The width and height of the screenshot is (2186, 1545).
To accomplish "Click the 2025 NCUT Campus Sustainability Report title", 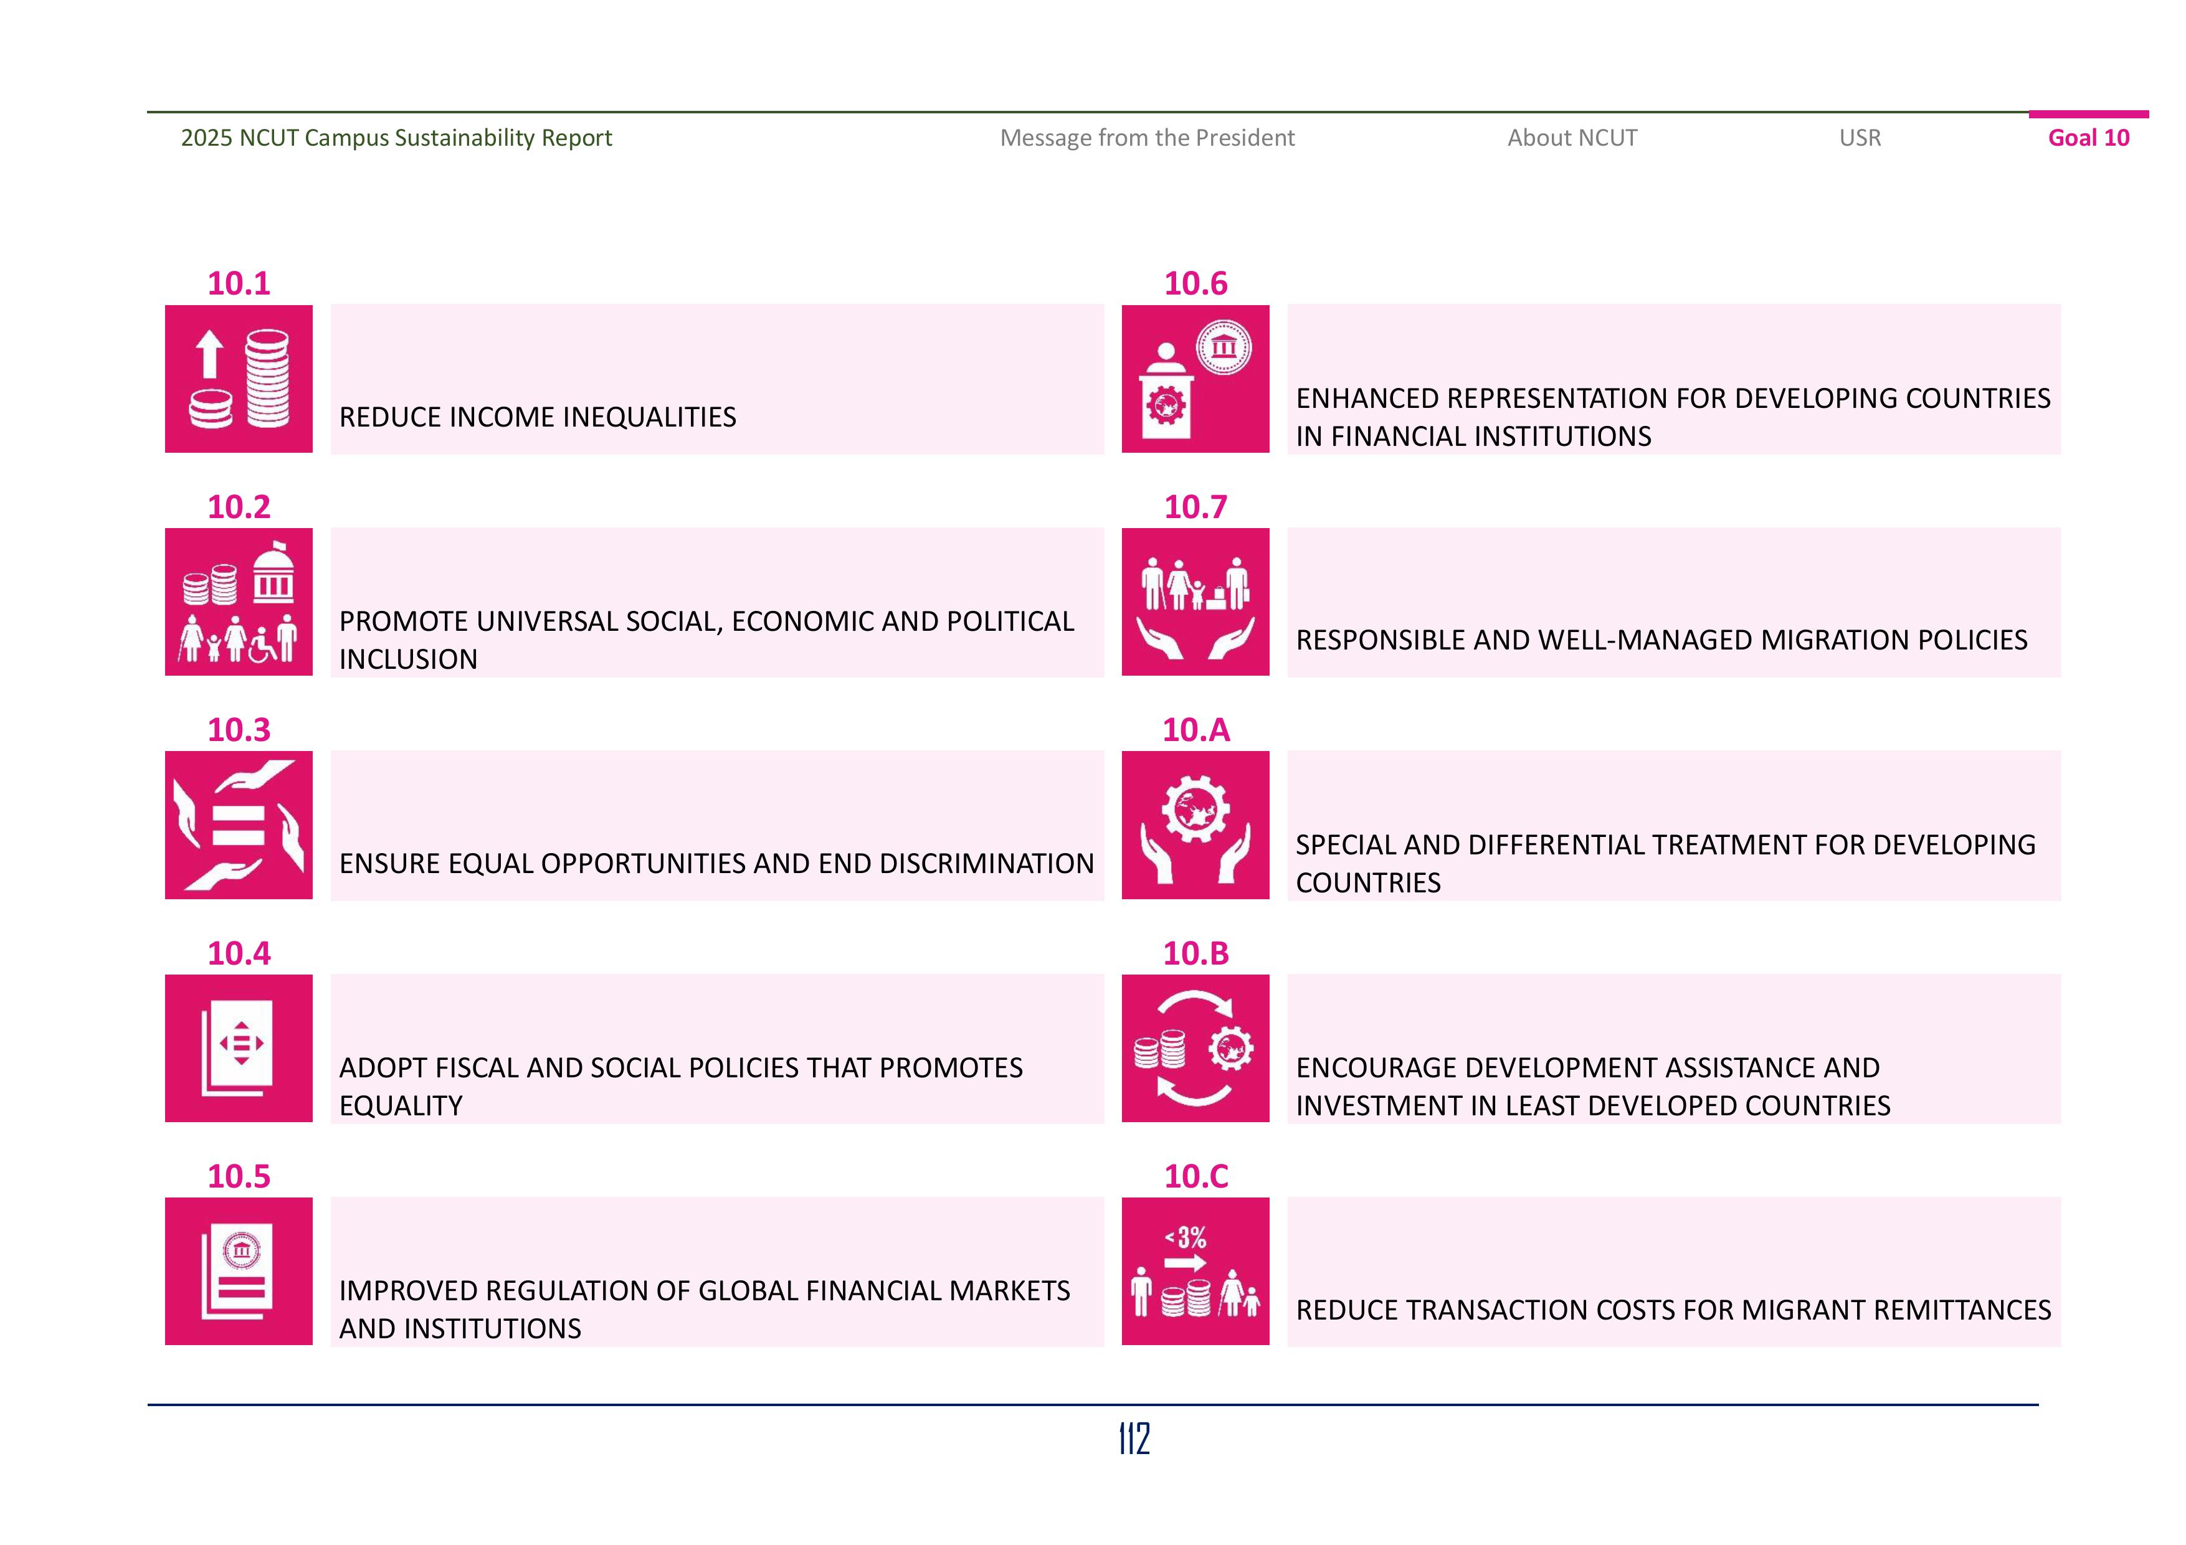I will pos(396,138).
